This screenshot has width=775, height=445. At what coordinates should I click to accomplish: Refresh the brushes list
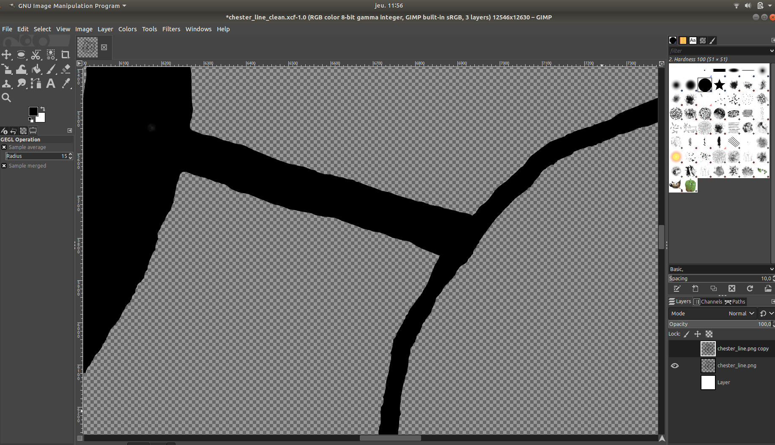click(750, 288)
